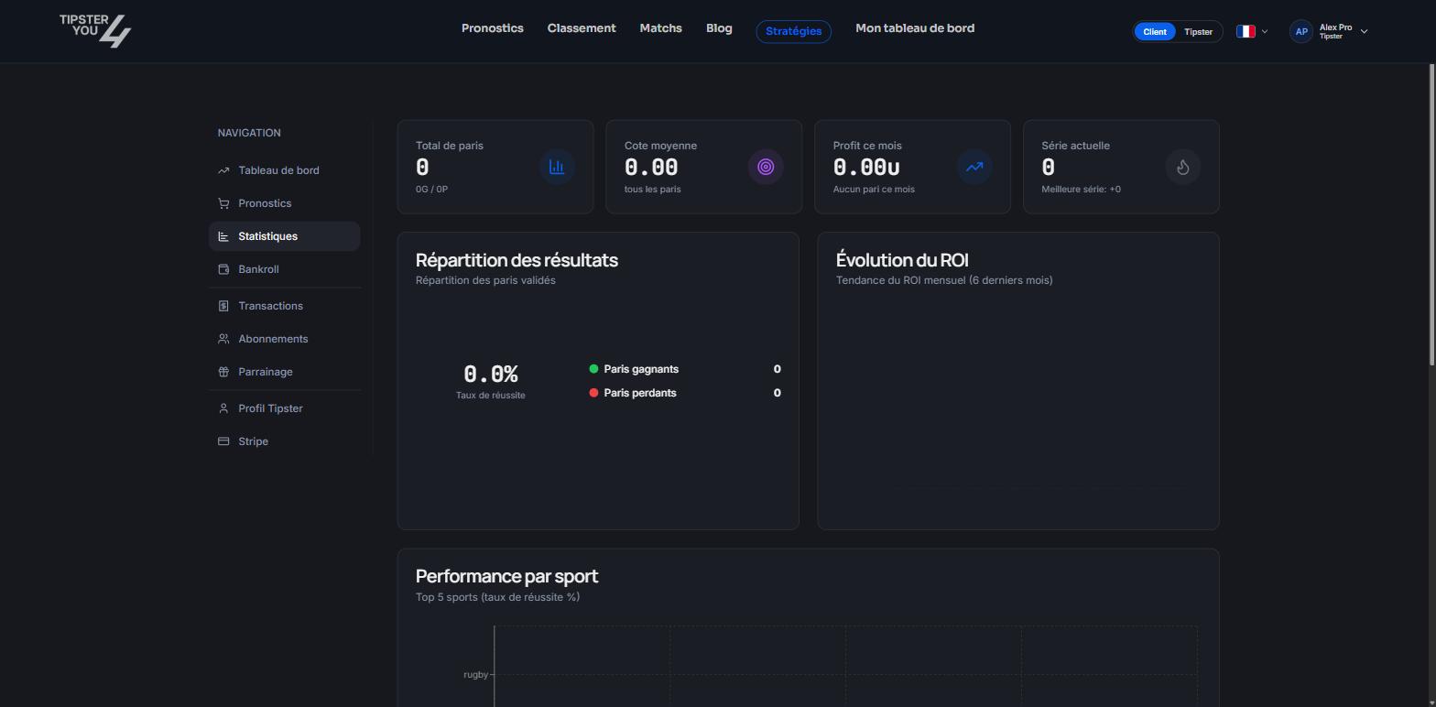Click the Transactions receipt icon
The width and height of the screenshot is (1436, 707).
tap(223, 306)
